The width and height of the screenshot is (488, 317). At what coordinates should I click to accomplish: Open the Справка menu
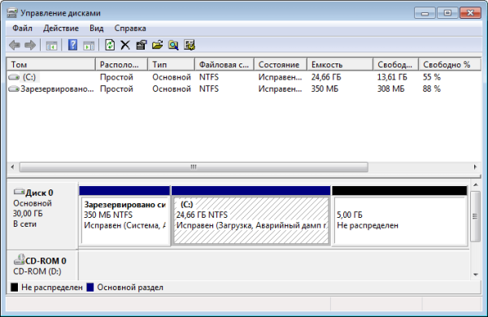130,28
